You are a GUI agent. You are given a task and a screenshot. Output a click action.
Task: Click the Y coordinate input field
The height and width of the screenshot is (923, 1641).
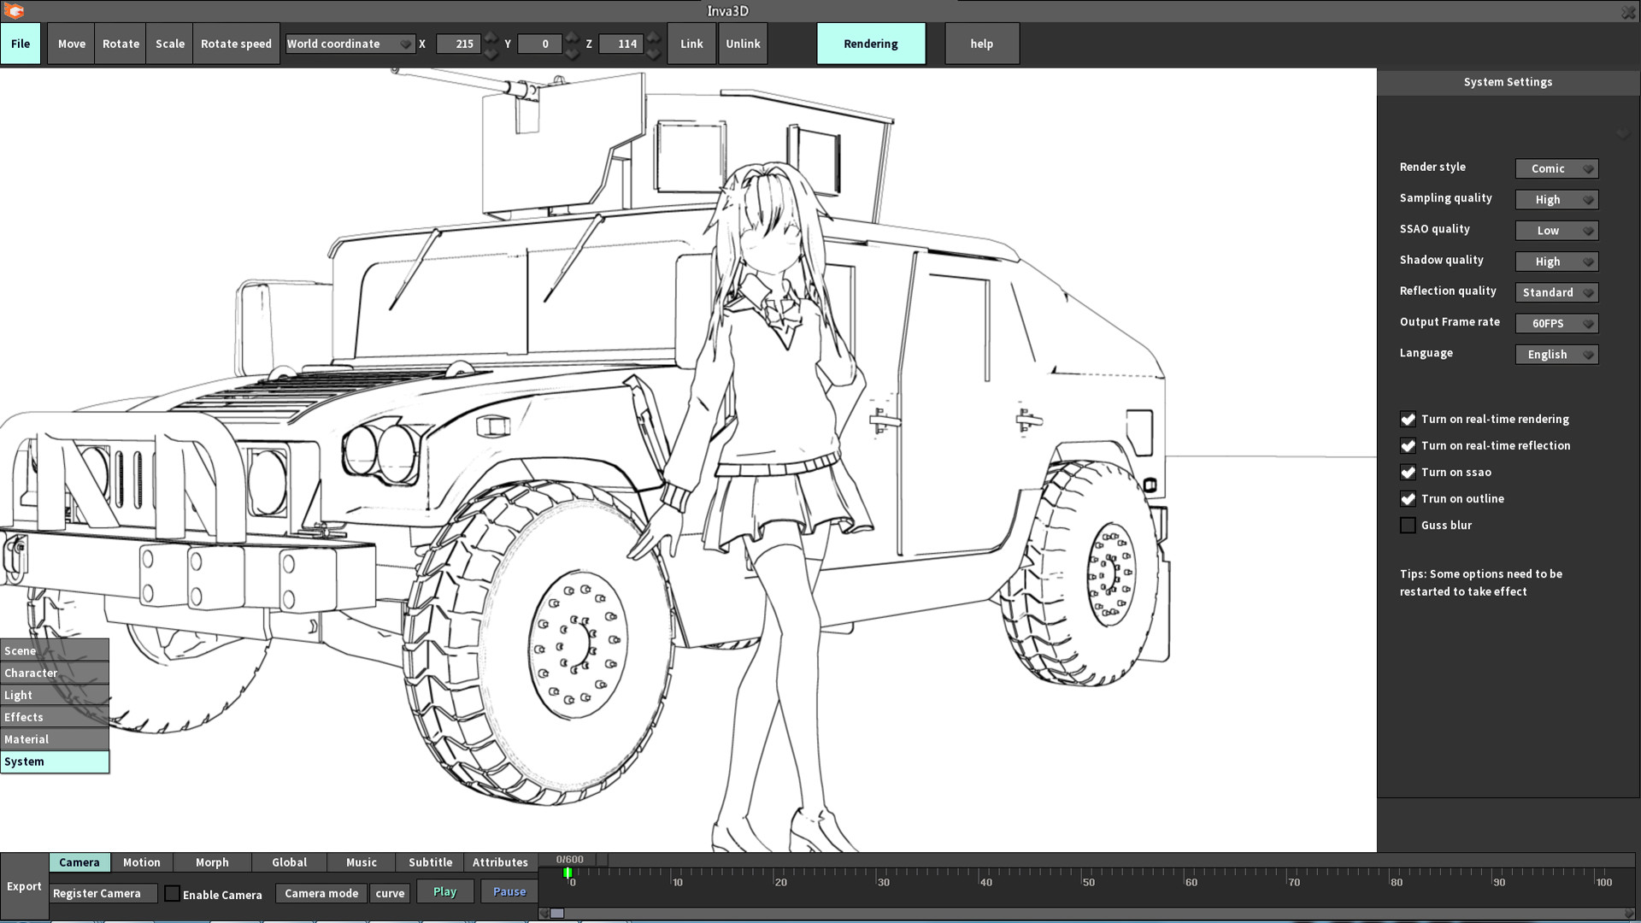(x=540, y=44)
